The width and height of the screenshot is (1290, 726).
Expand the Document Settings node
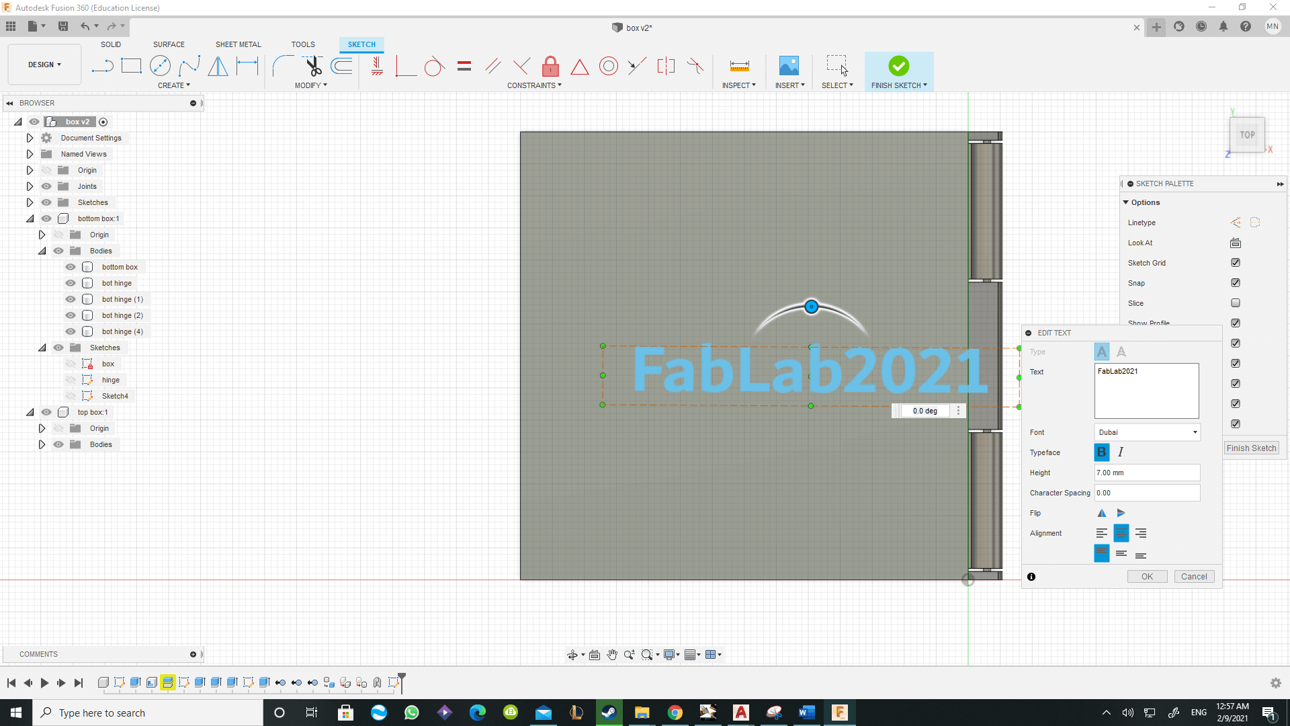pos(30,138)
